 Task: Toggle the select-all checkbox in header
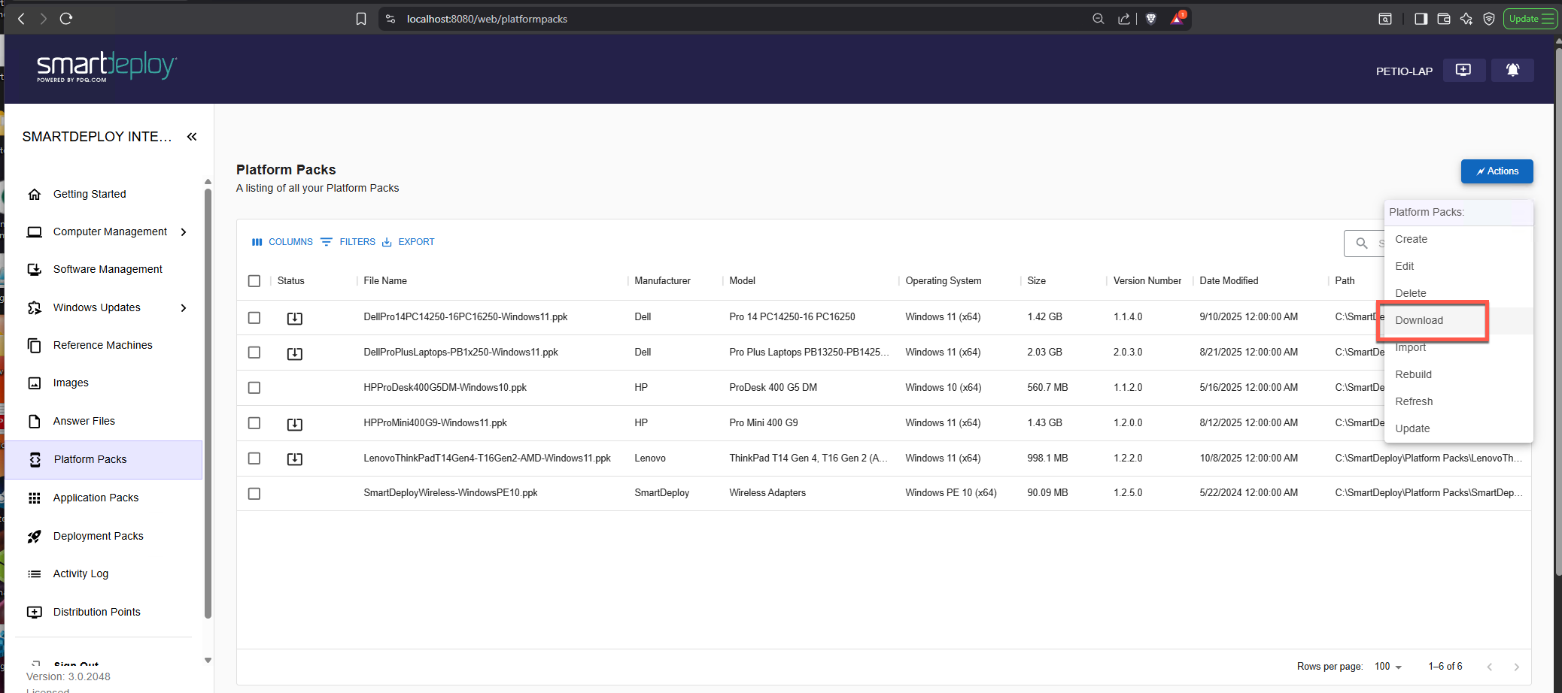pos(254,281)
